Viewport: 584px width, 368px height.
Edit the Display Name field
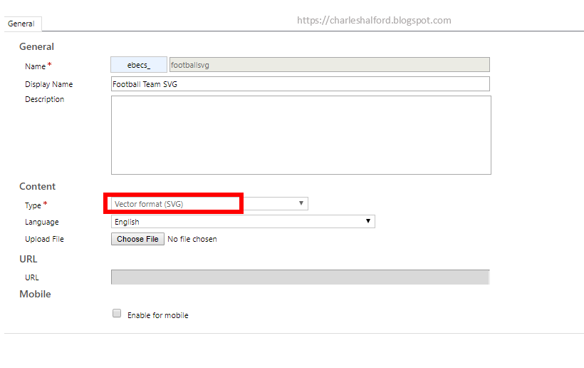click(x=301, y=84)
